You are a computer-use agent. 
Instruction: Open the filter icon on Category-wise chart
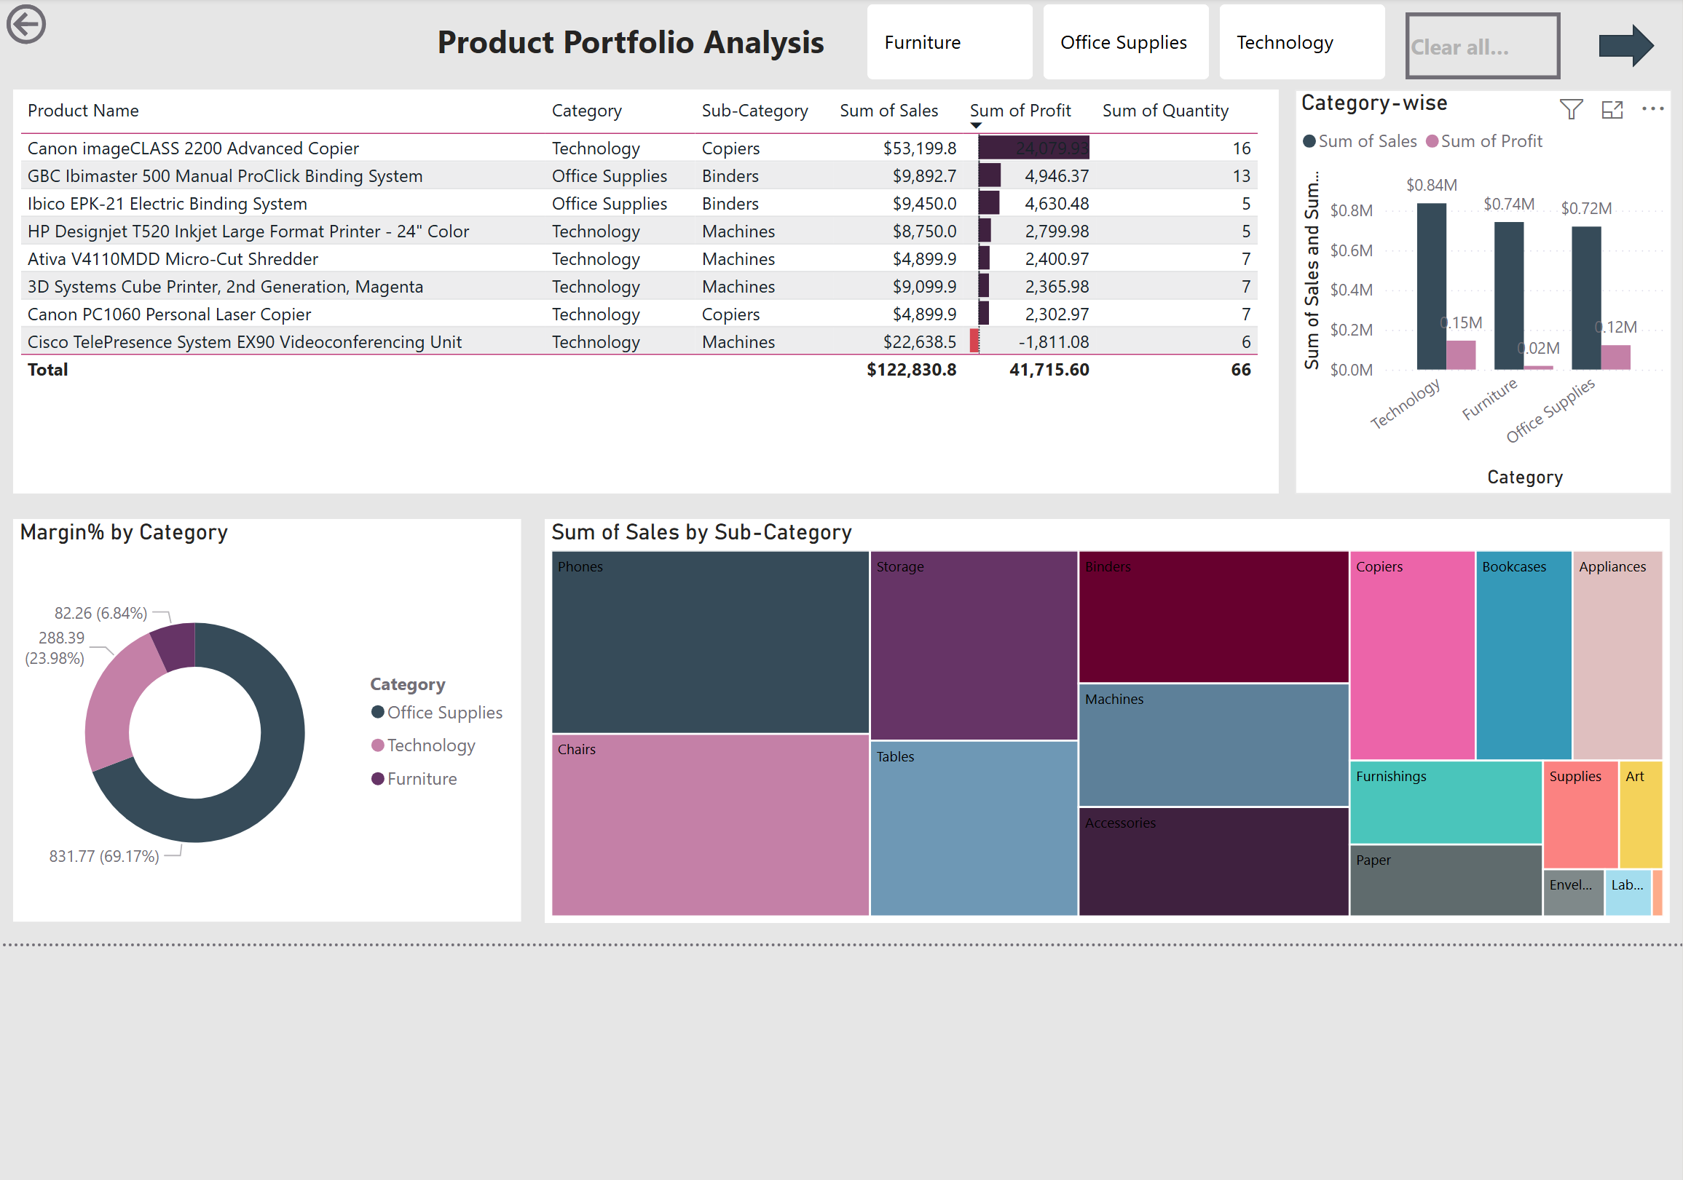coord(1571,109)
